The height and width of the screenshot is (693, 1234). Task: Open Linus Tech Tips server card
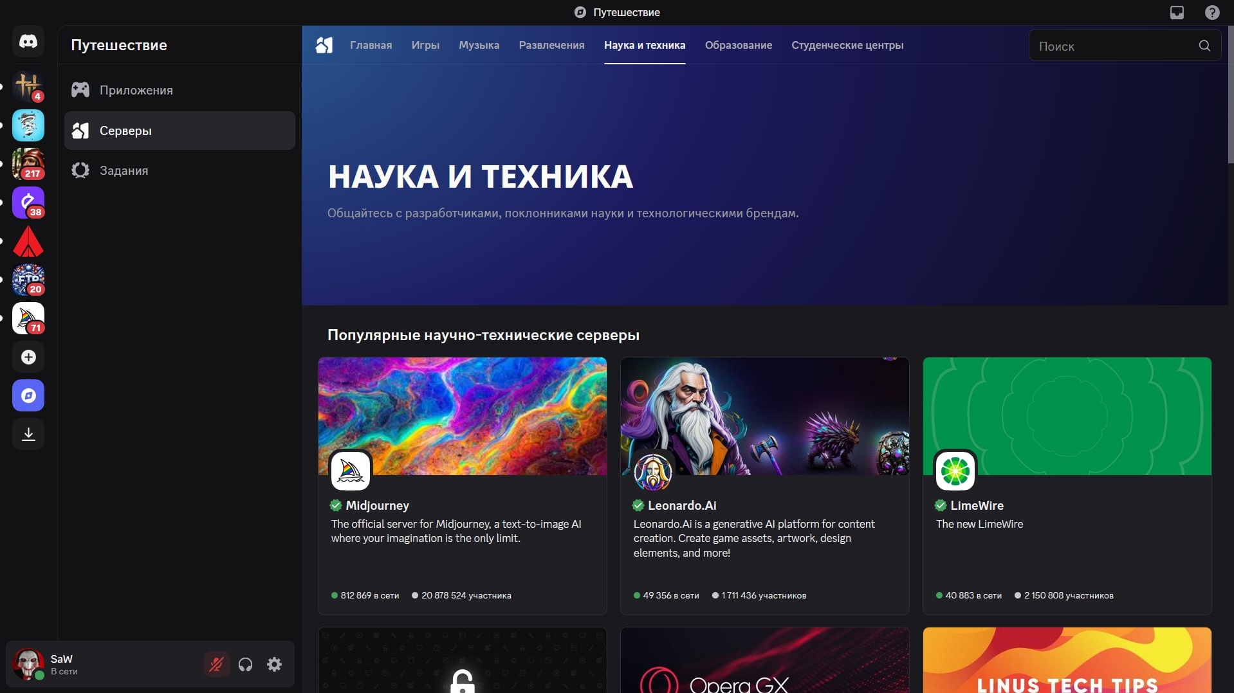tap(1067, 660)
